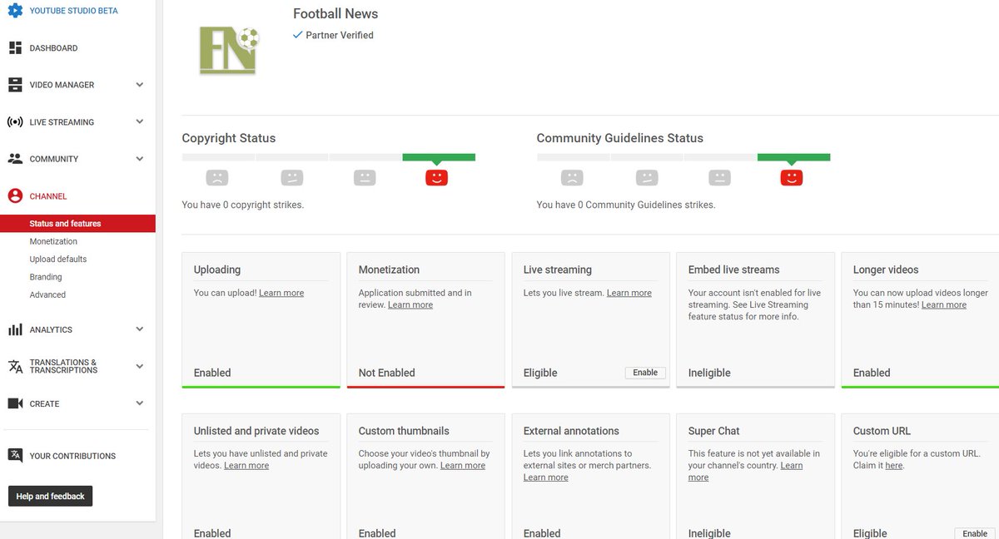Click Enable button for Live streaming

pos(645,373)
